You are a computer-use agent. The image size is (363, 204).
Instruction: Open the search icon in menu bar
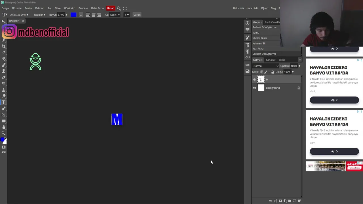click(x=119, y=8)
